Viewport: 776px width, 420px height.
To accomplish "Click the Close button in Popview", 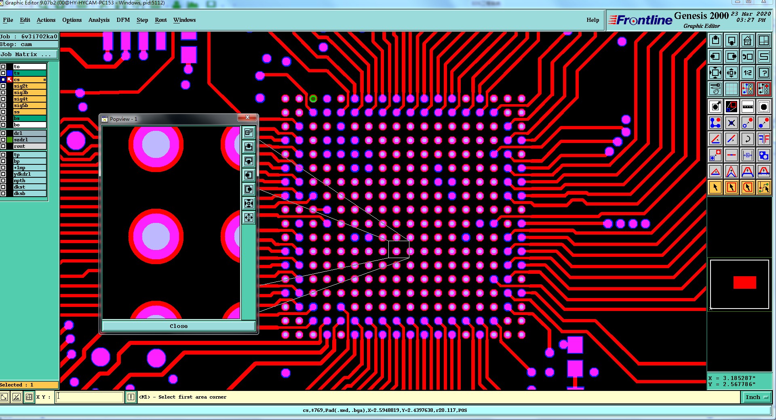I will point(179,326).
